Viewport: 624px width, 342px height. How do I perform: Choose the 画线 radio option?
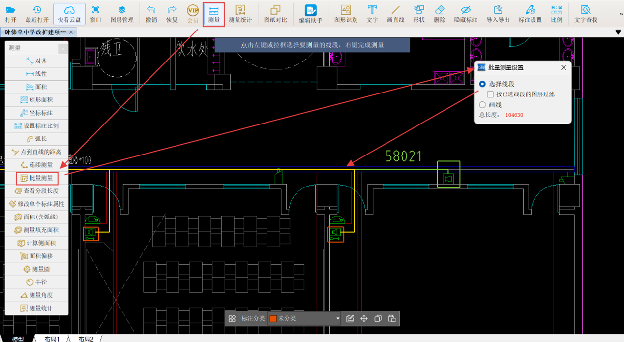(482, 105)
